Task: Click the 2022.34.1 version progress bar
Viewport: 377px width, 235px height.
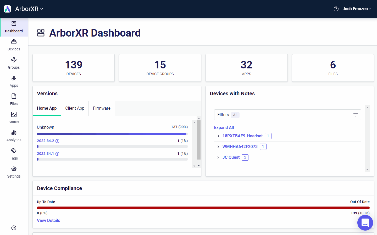Action: 112,159
